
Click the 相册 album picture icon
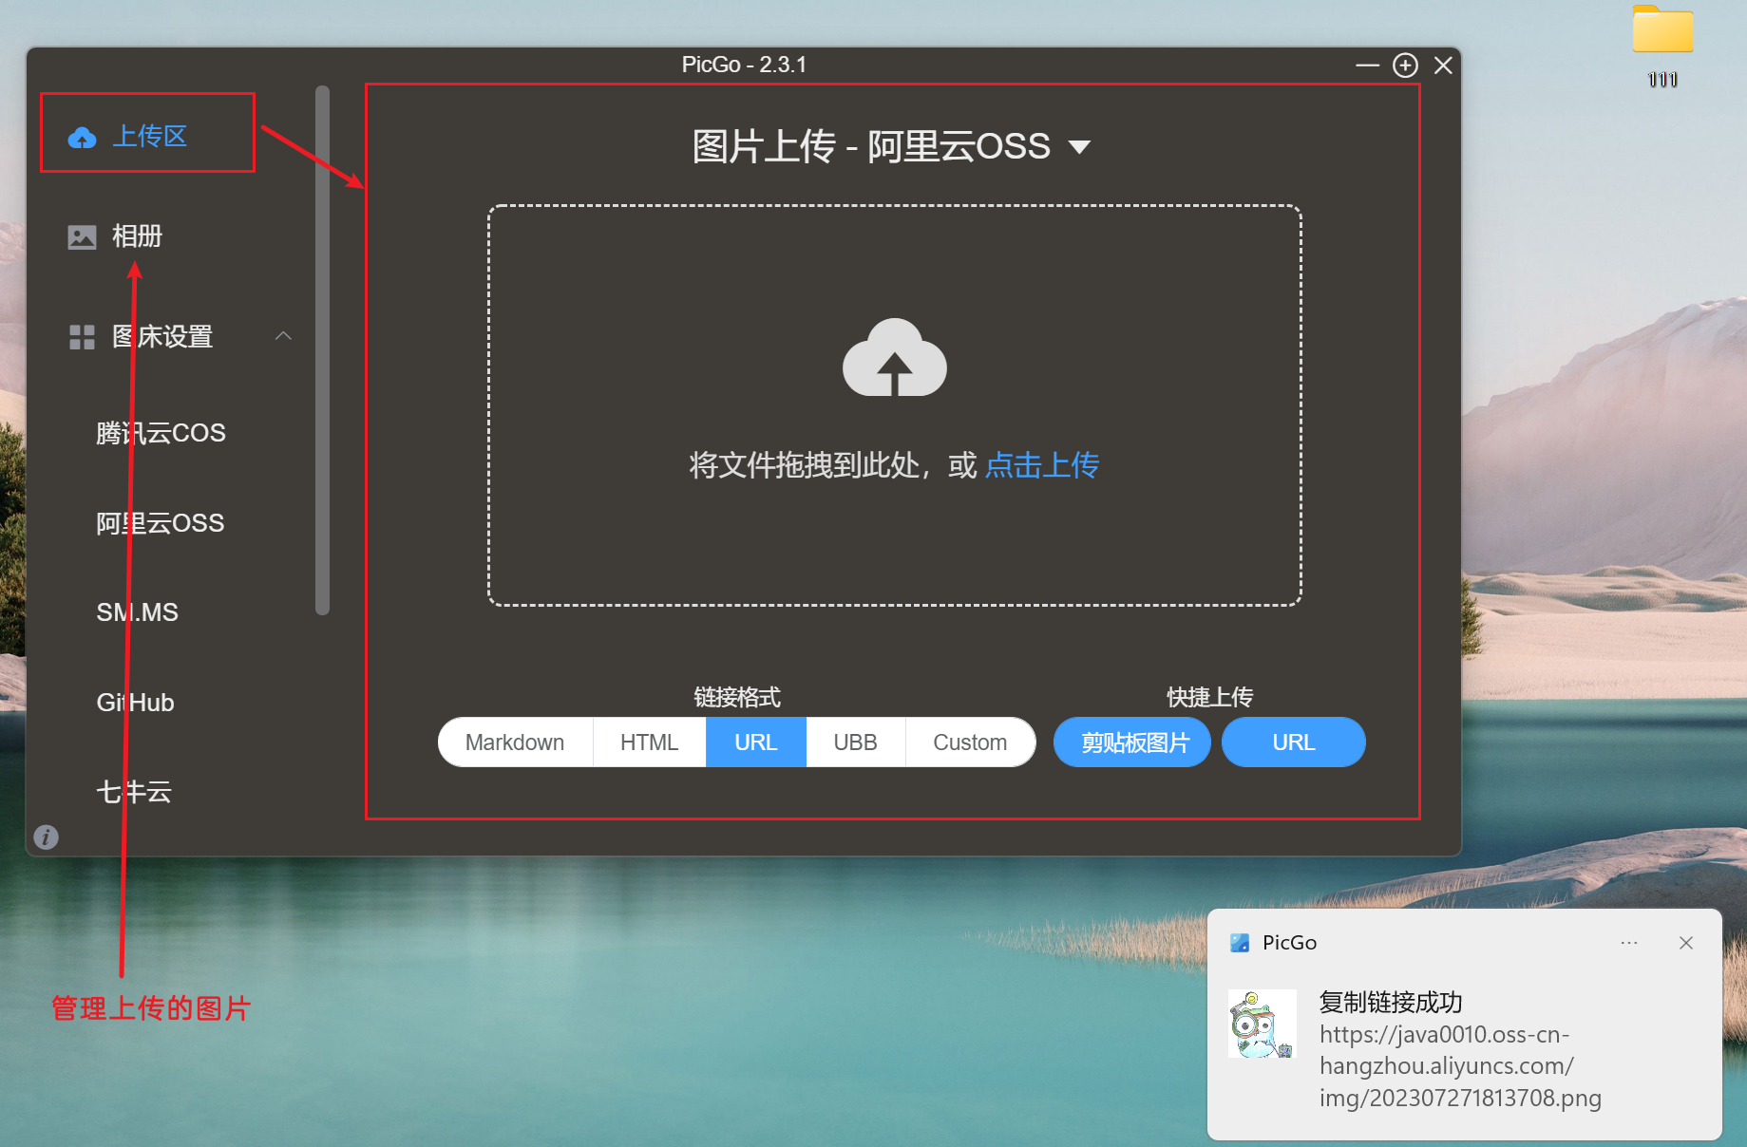(x=83, y=236)
